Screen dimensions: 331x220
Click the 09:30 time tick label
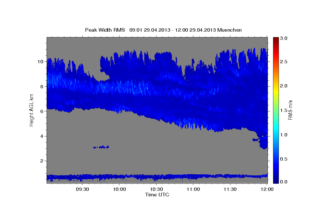[82, 189]
